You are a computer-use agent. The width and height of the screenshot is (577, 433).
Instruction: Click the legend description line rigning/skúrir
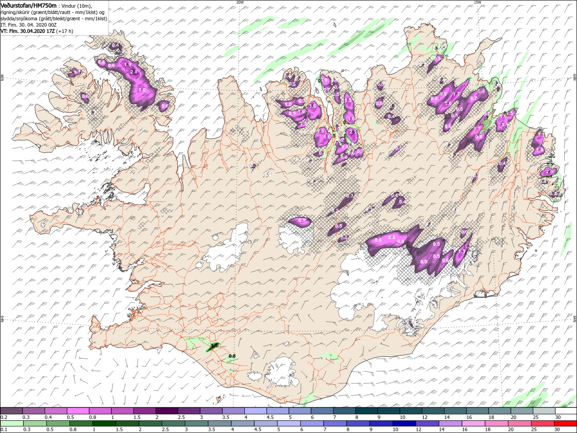click(53, 12)
